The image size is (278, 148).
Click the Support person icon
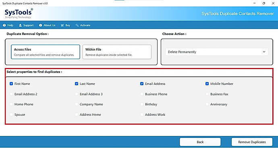point(21,25)
